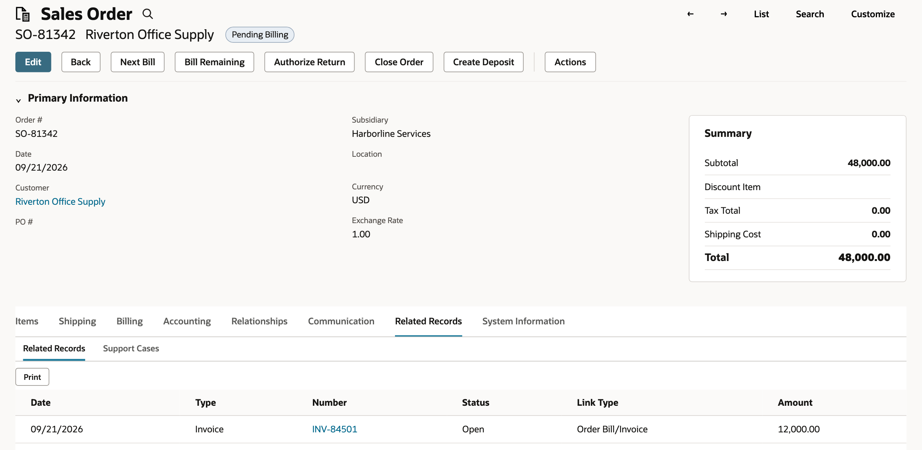Click the Harborline Services subsidiary value
Screen dimensions: 922x450
coord(391,133)
